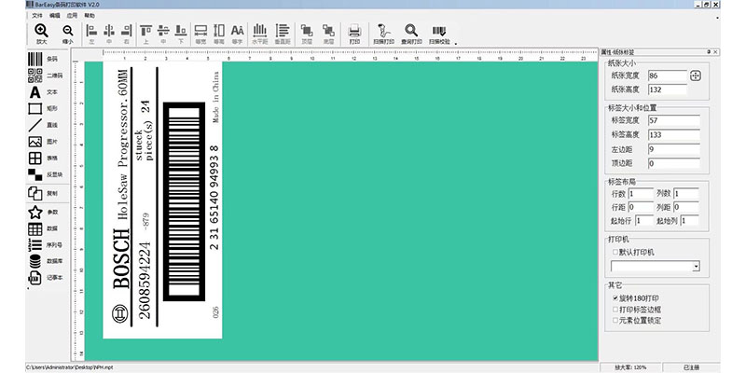Image resolution: width=746 pixels, height=373 pixels.
Task: Click the zoom out (缩小) magnifier
Action: point(68,31)
